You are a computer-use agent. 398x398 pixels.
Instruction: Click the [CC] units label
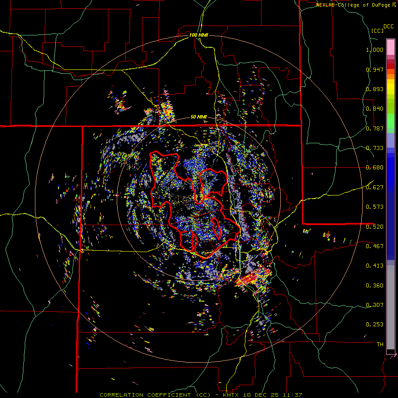click(377, 31)
